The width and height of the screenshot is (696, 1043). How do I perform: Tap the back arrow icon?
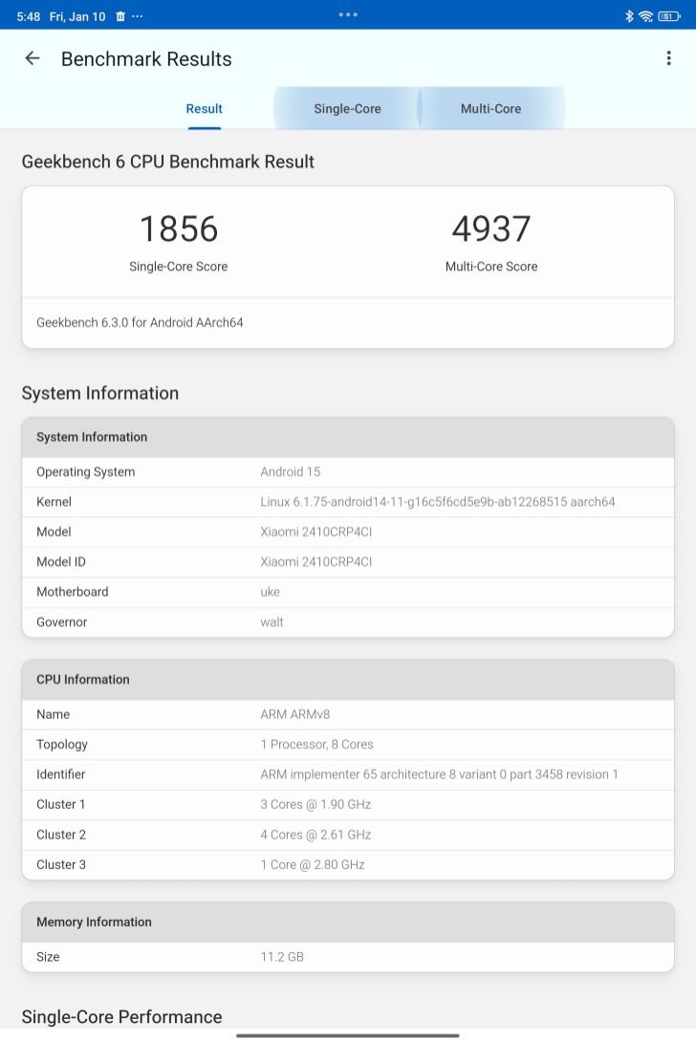pos(33,58)
